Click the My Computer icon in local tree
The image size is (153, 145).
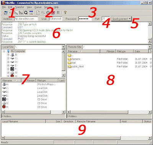click(8, 51)
